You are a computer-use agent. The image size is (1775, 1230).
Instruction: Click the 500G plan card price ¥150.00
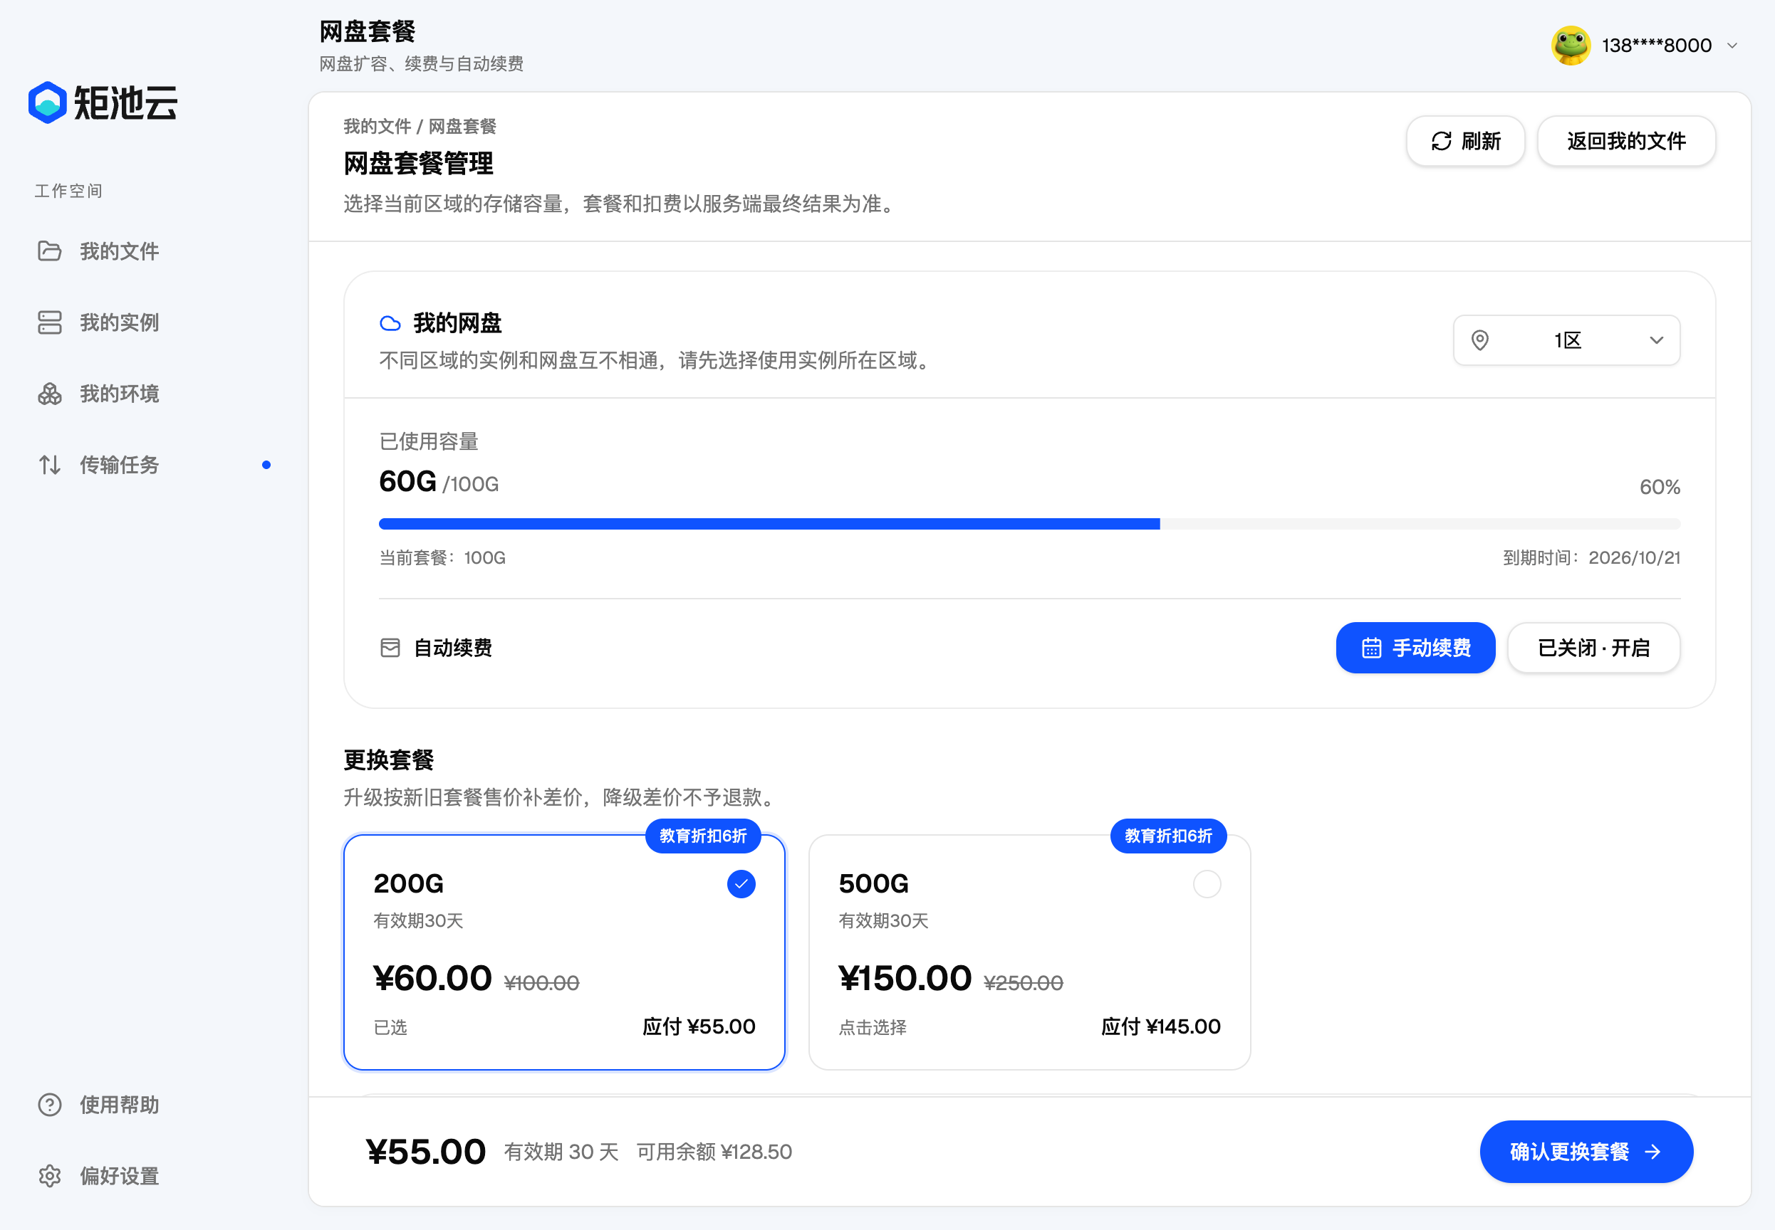click(x=905, y=978)
